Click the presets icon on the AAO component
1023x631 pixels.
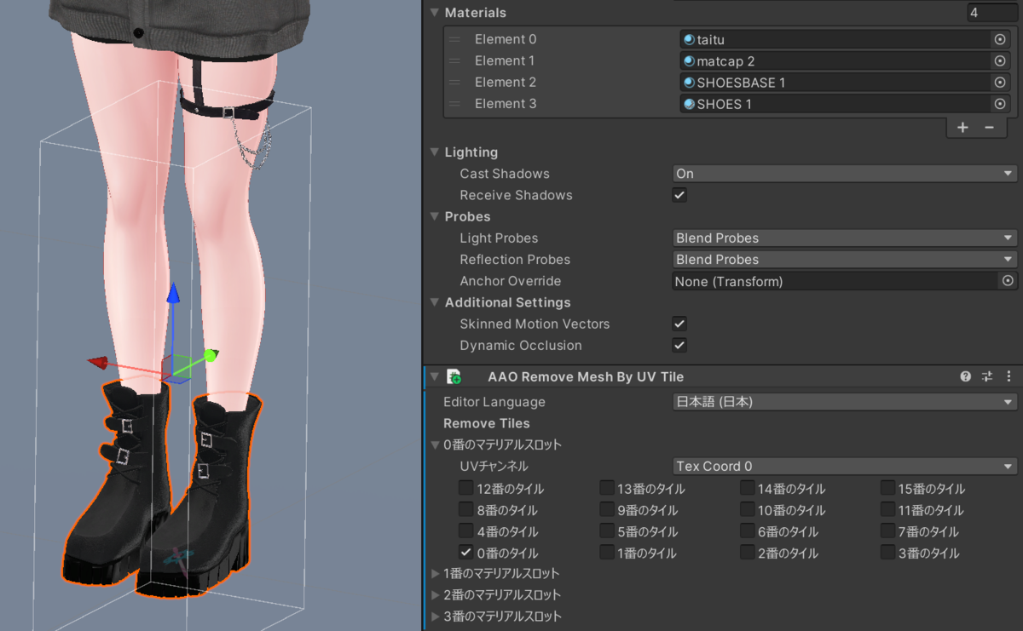pyautogui.click(x=986, y=376)
